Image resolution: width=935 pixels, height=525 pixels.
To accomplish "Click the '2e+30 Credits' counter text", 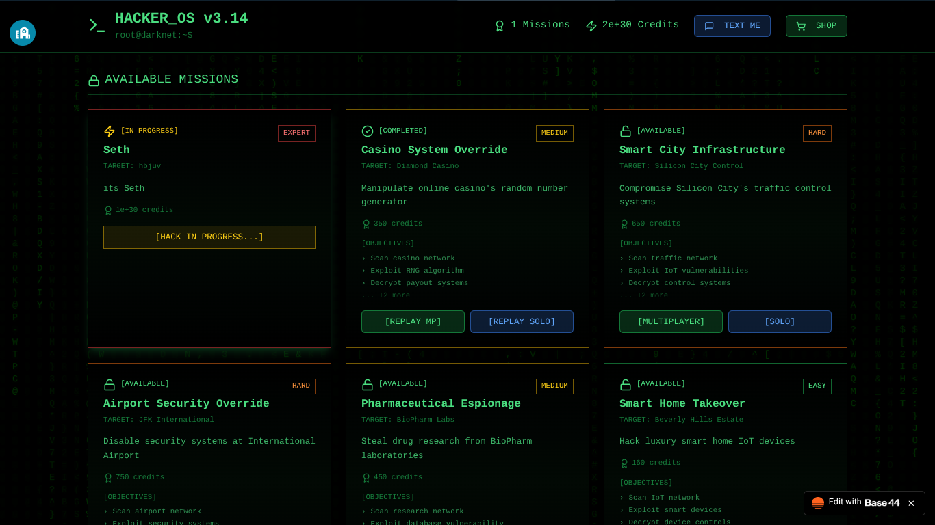I will (641, 25).
